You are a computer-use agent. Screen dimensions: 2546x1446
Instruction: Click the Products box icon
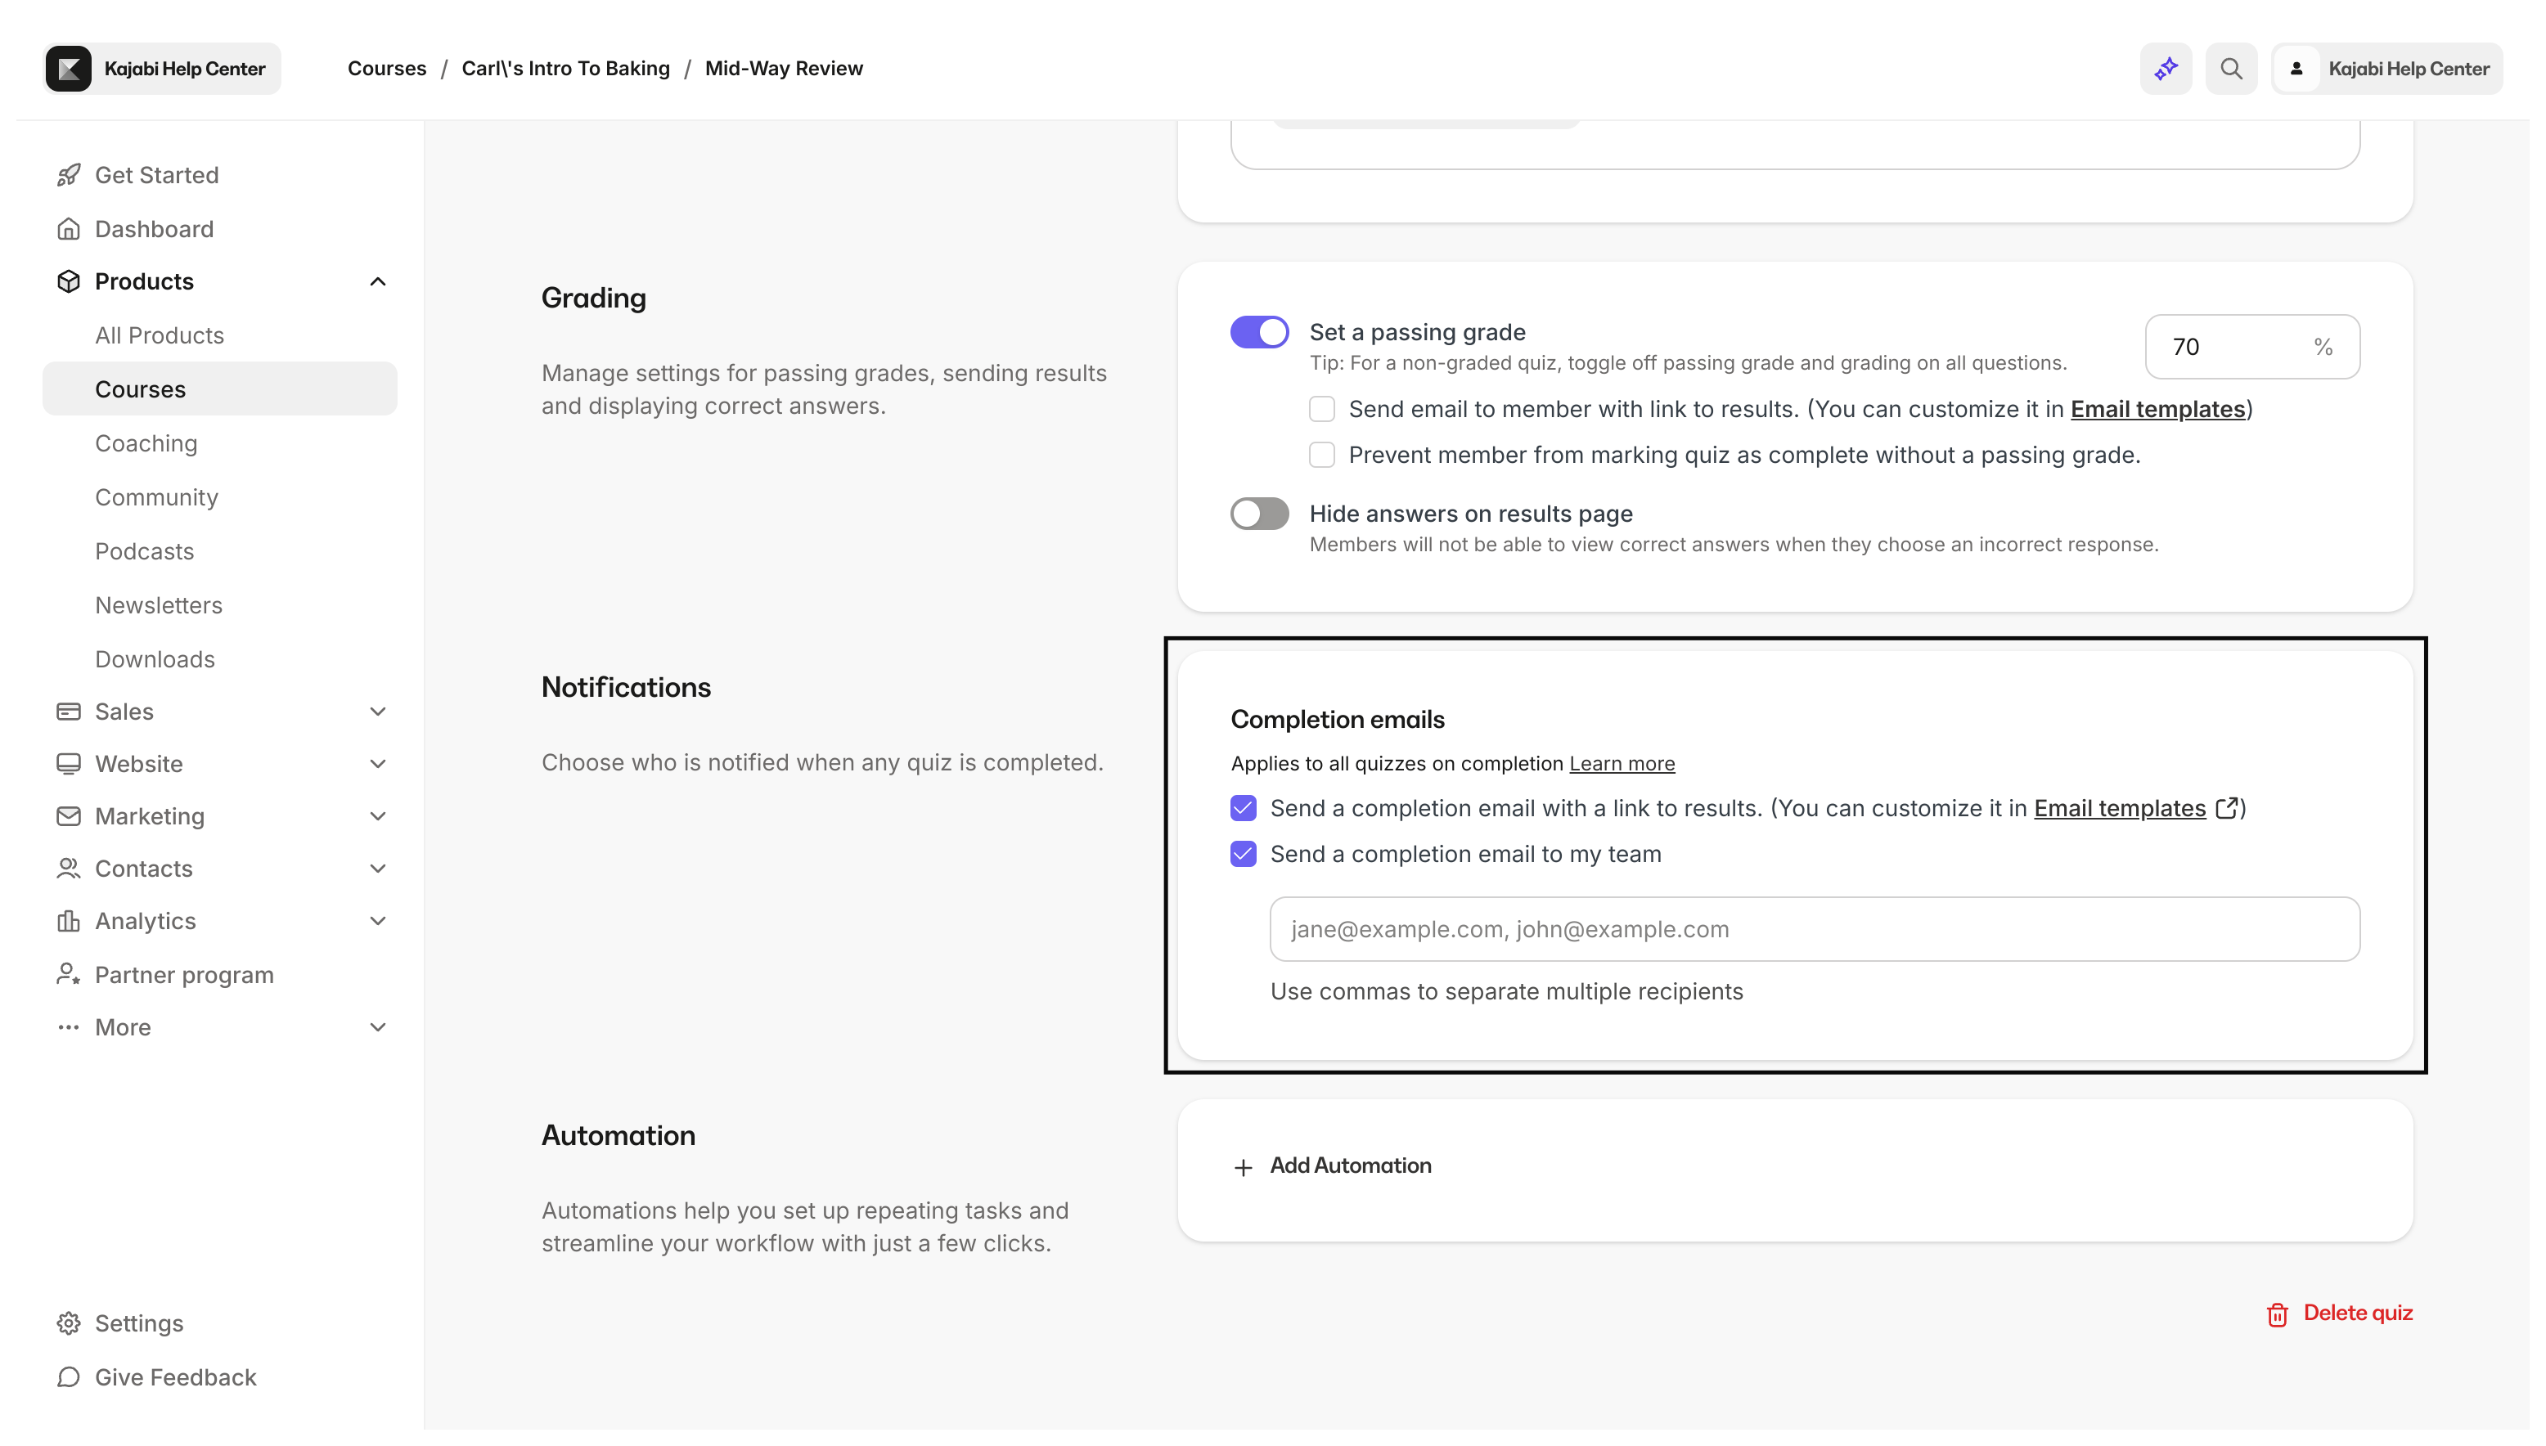click(x=68, y=281)
